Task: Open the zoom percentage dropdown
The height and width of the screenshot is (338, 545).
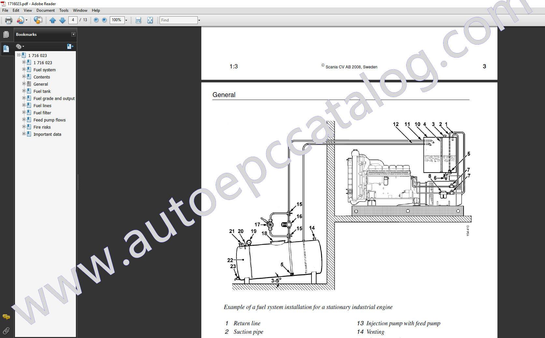Action: pyautogui.click(x=126, y=20)
